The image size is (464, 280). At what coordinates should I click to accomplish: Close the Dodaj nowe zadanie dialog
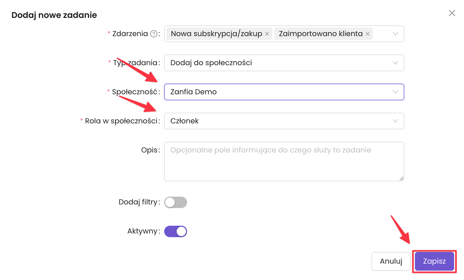452,13
